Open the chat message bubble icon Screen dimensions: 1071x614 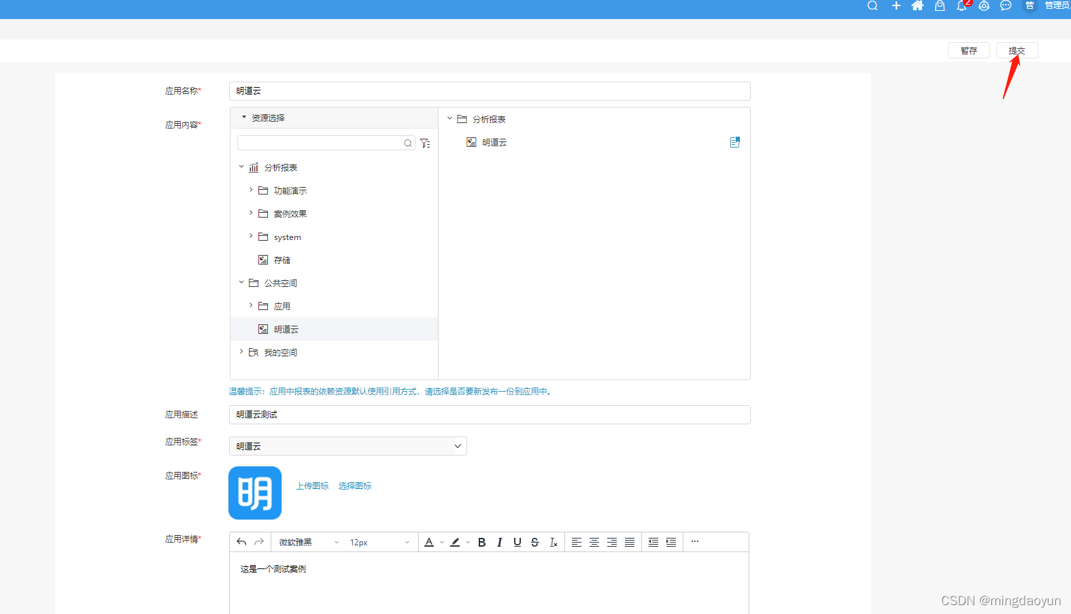[x=1006, y=5]
